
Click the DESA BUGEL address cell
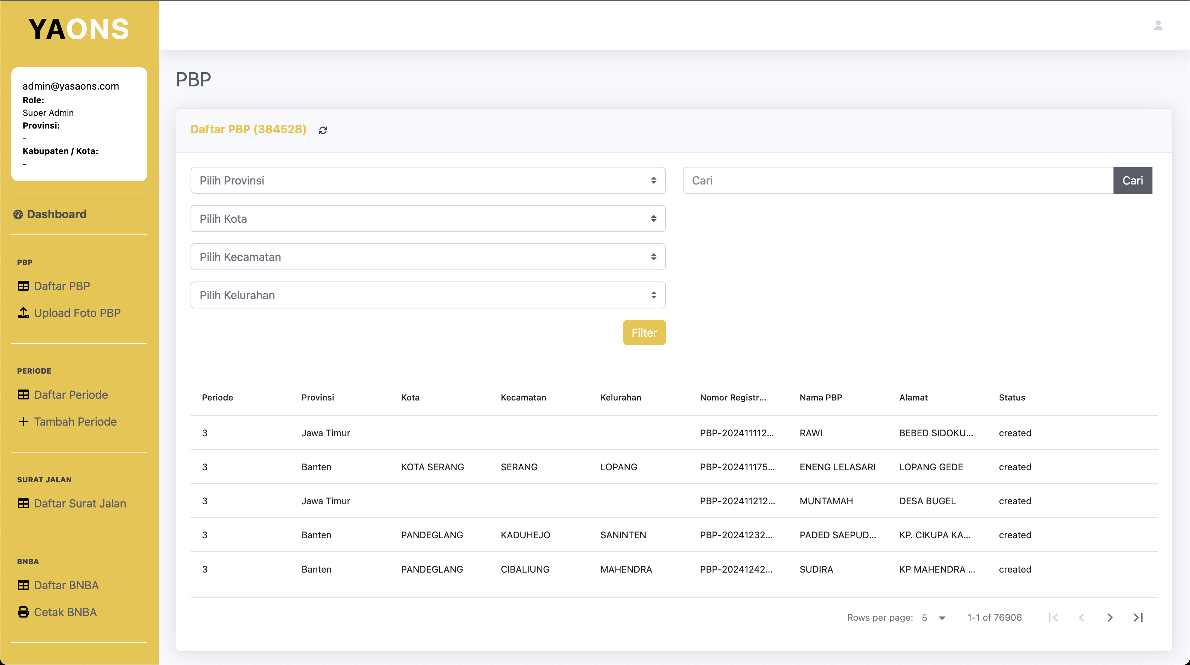click(x=927, y=501)
